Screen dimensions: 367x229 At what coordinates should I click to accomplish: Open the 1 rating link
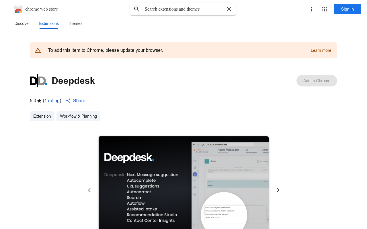[x=52, y=100]
